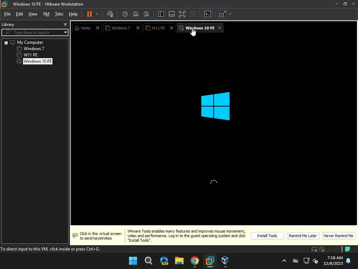Click the OneDrive cloud tray icon
The image size is (358, 269).
[295, 261]
